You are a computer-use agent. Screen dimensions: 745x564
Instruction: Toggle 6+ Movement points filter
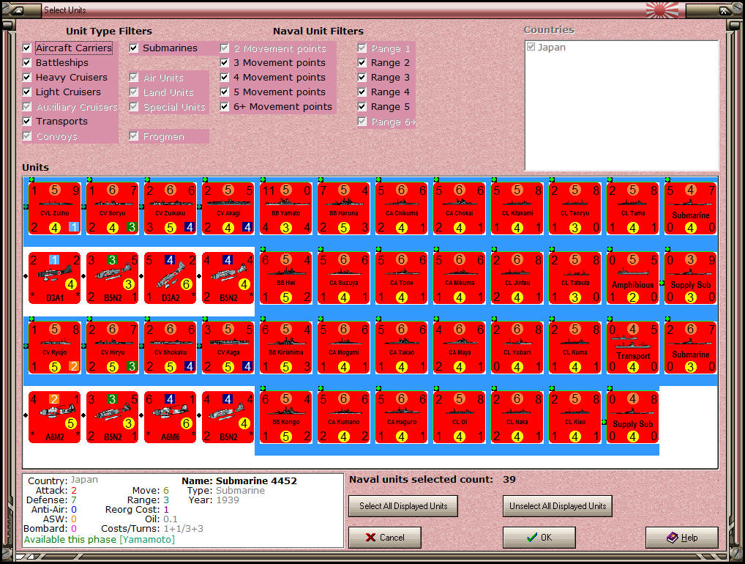pos(225,106)
